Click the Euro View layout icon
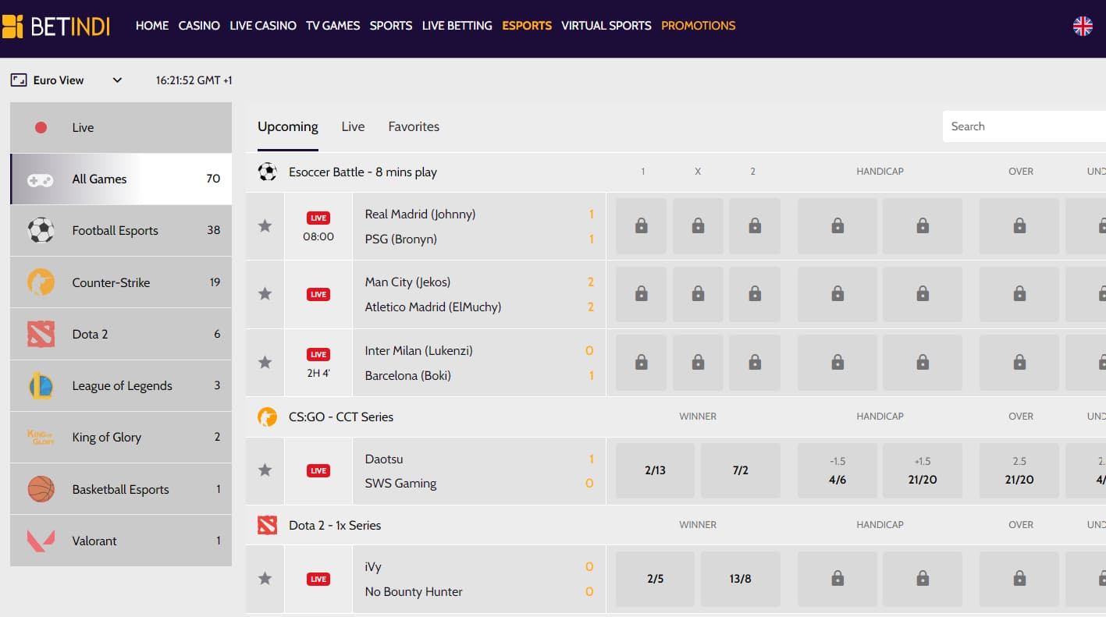 point(19,80)
